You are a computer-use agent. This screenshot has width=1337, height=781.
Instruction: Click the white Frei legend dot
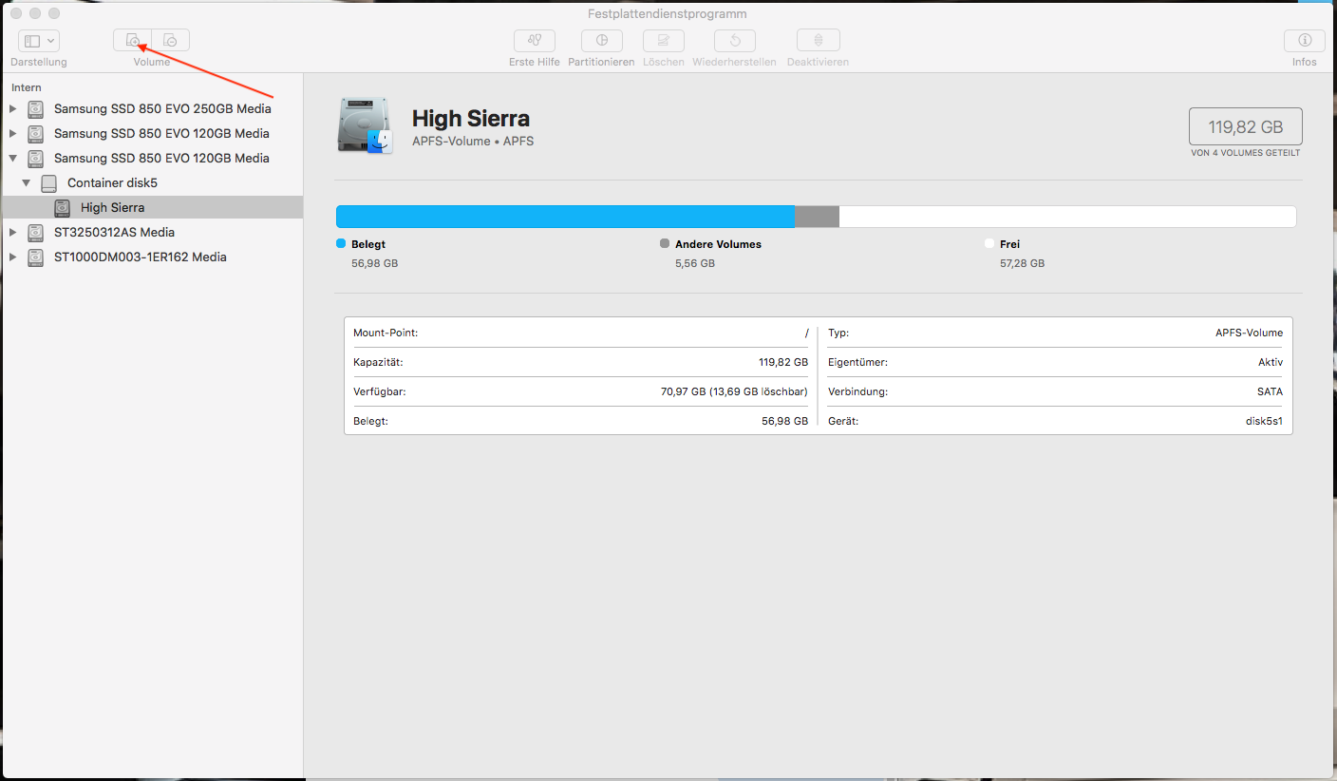(x=989, y=244)
